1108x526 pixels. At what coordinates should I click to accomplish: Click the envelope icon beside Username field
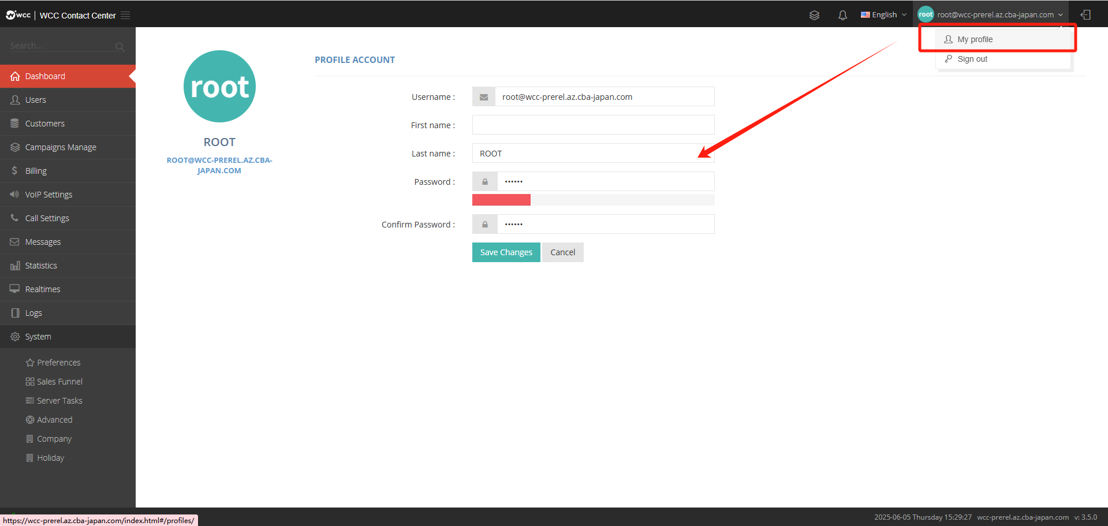(484, 97)
